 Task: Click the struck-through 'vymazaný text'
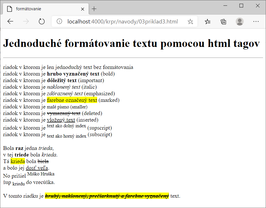click(x=64, y=113)
